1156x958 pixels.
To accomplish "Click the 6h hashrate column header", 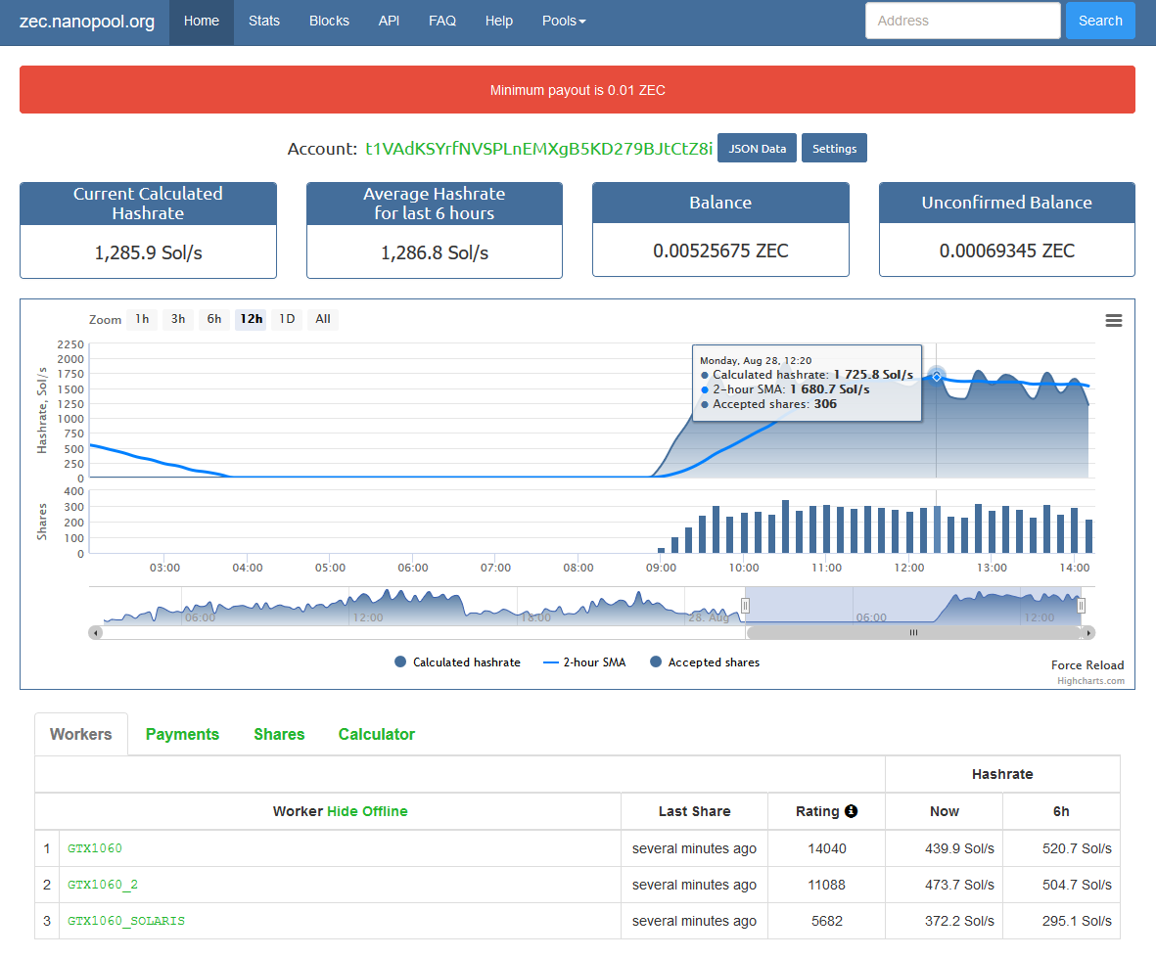I will pyautogui.click(x=1061, y=810).
